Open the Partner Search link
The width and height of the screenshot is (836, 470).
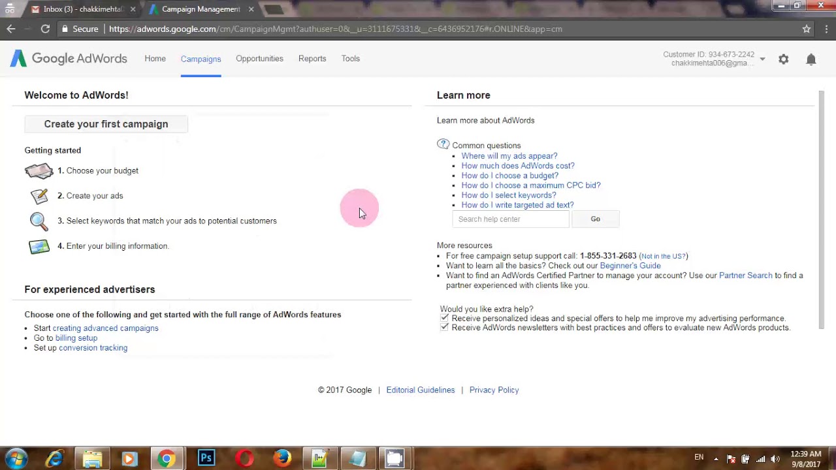click(x=746, y=275)
